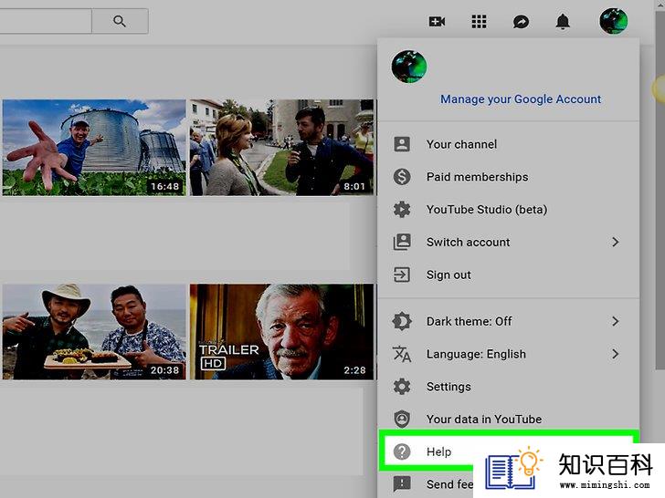
Task: Click the Help question mark icon
Action: coord(402,451)
